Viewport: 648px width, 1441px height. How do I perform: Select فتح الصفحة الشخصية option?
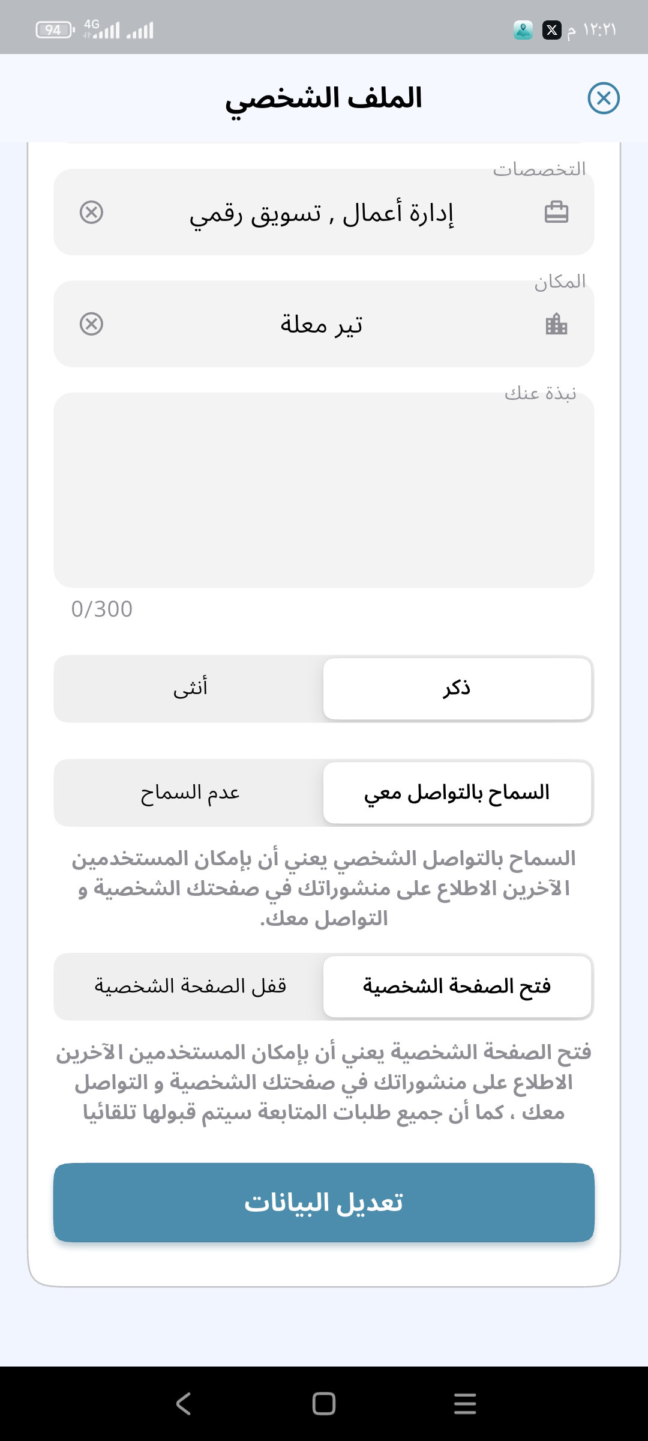[x=457, y=986]
